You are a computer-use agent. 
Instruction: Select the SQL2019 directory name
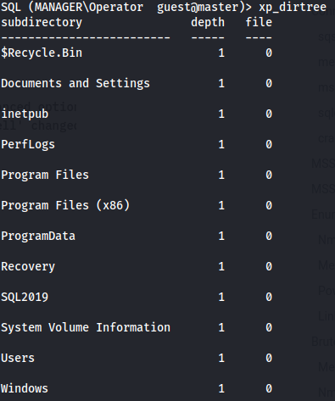(25, 297)
